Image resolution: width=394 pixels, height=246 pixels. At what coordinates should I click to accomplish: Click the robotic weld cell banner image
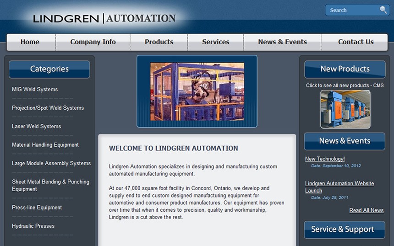tap(197, 91)
